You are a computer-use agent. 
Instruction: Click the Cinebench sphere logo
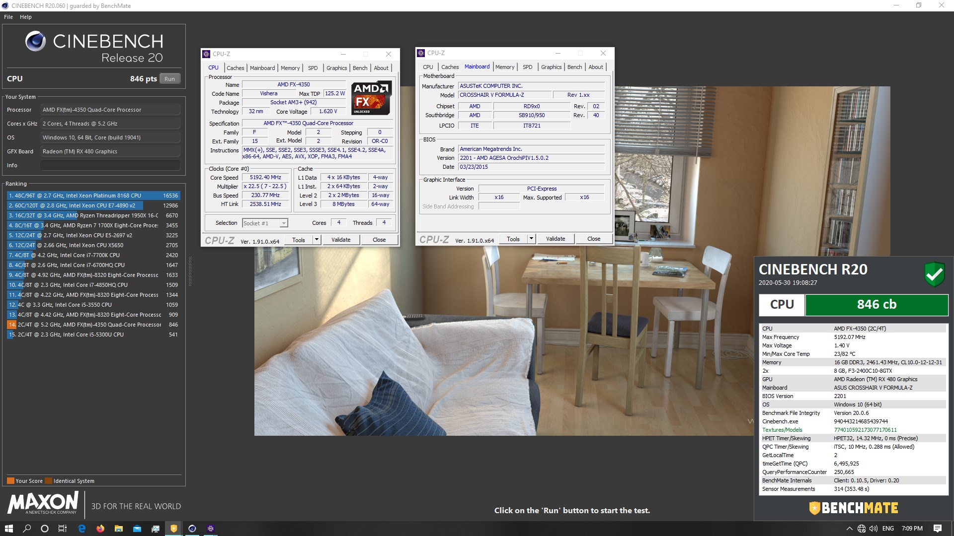[x=36, y=42]
